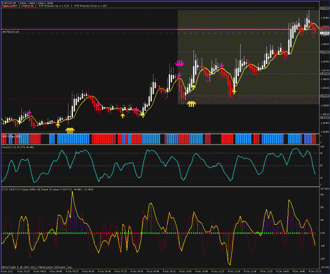The height and width of the screenshot is (274, 330).
Task: Click the current price box on the price axis
Action: pos(325,33)
